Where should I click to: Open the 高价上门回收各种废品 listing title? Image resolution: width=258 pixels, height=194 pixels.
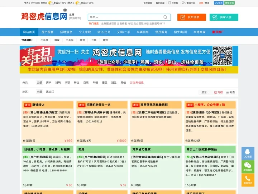pos(201,149)
